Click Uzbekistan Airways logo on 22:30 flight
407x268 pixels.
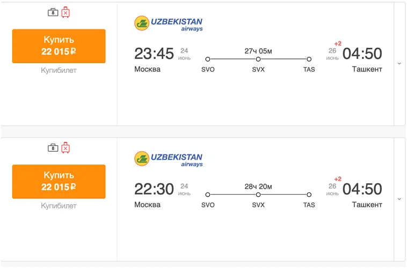pos(169,159)
